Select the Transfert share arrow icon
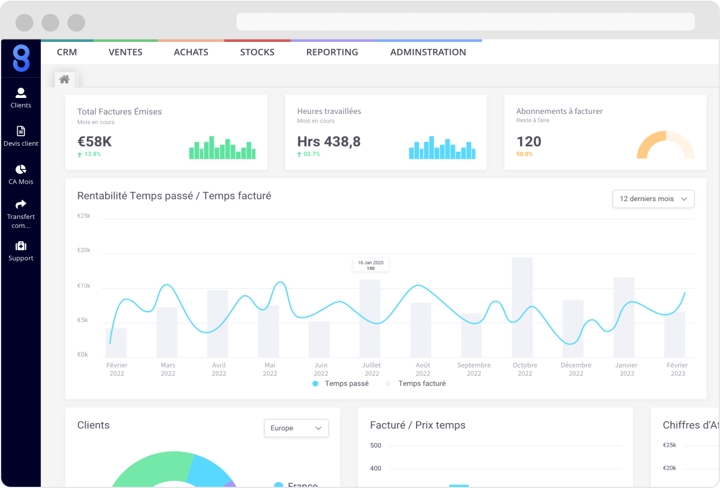Viewport: 720px width, 488px height. (x=21, y=204)
